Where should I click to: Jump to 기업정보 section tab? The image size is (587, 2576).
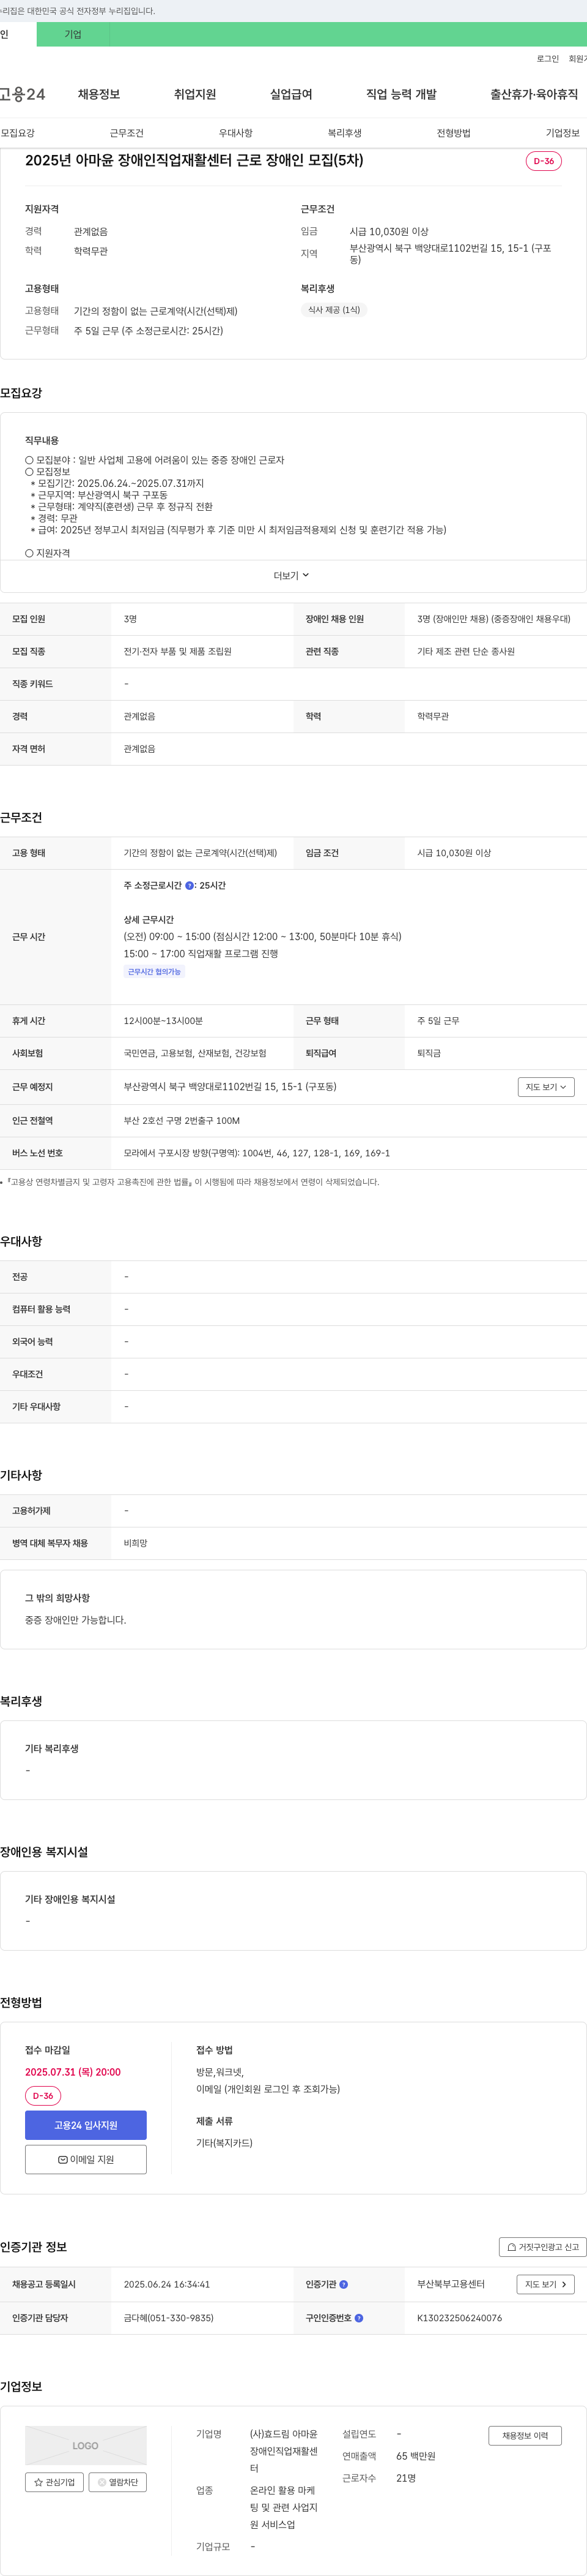pyautogui.click(x=562, y=133)
